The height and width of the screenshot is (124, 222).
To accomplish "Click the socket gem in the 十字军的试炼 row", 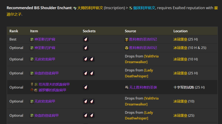I will pos(86,87).
